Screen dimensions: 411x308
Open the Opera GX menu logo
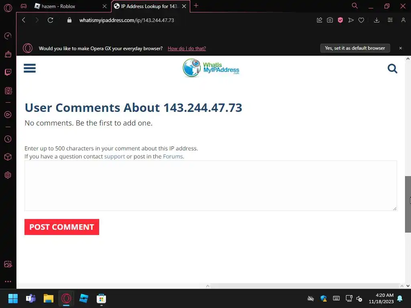point(8,8)
